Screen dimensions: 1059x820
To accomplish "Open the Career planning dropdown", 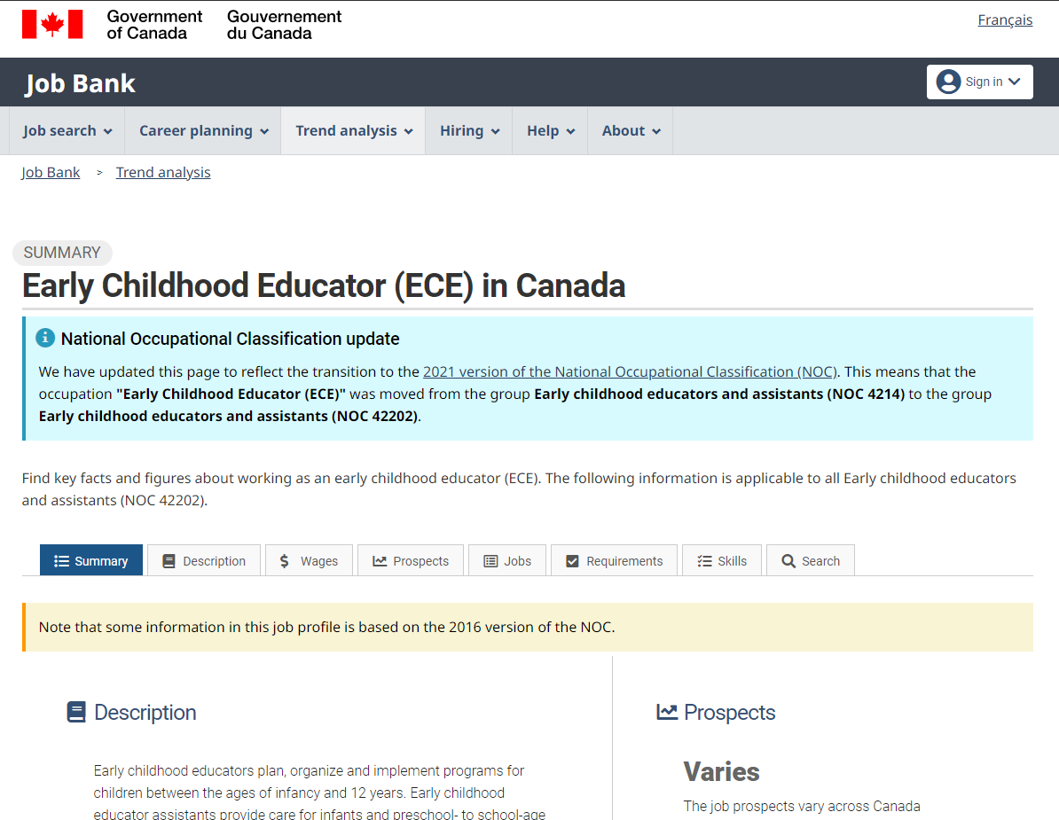I will click(x=203, y=131).
